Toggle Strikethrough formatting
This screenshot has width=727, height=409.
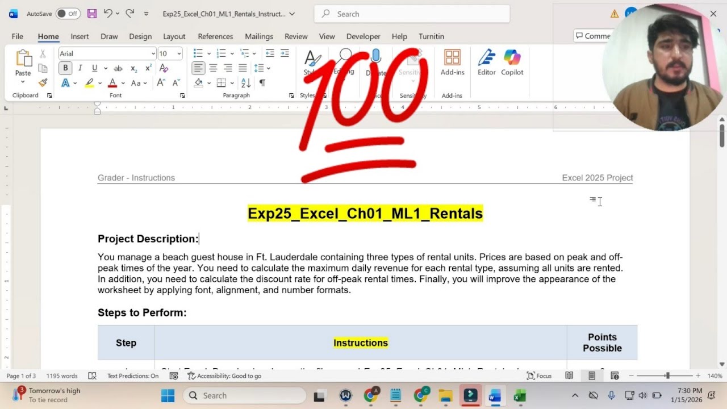pos(118,68)
